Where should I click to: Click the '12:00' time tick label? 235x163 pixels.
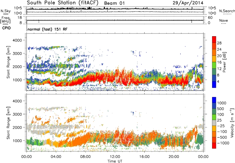coord(115,157)
